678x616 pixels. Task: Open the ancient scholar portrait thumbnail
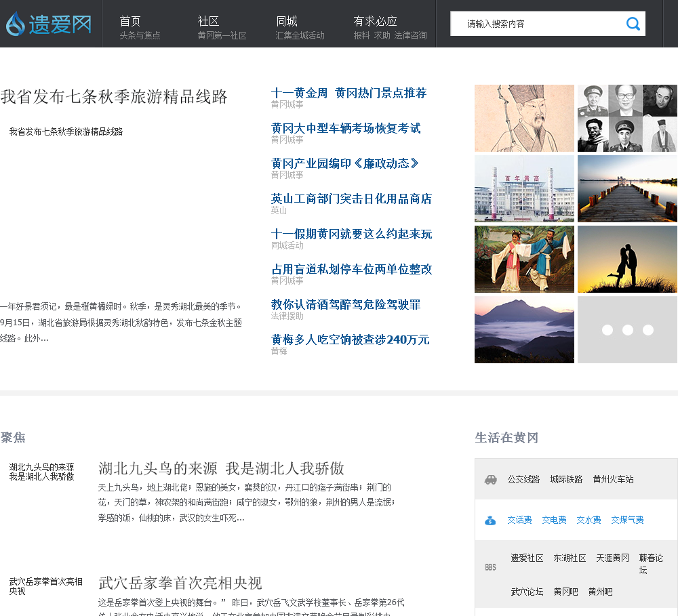(524, 118)
